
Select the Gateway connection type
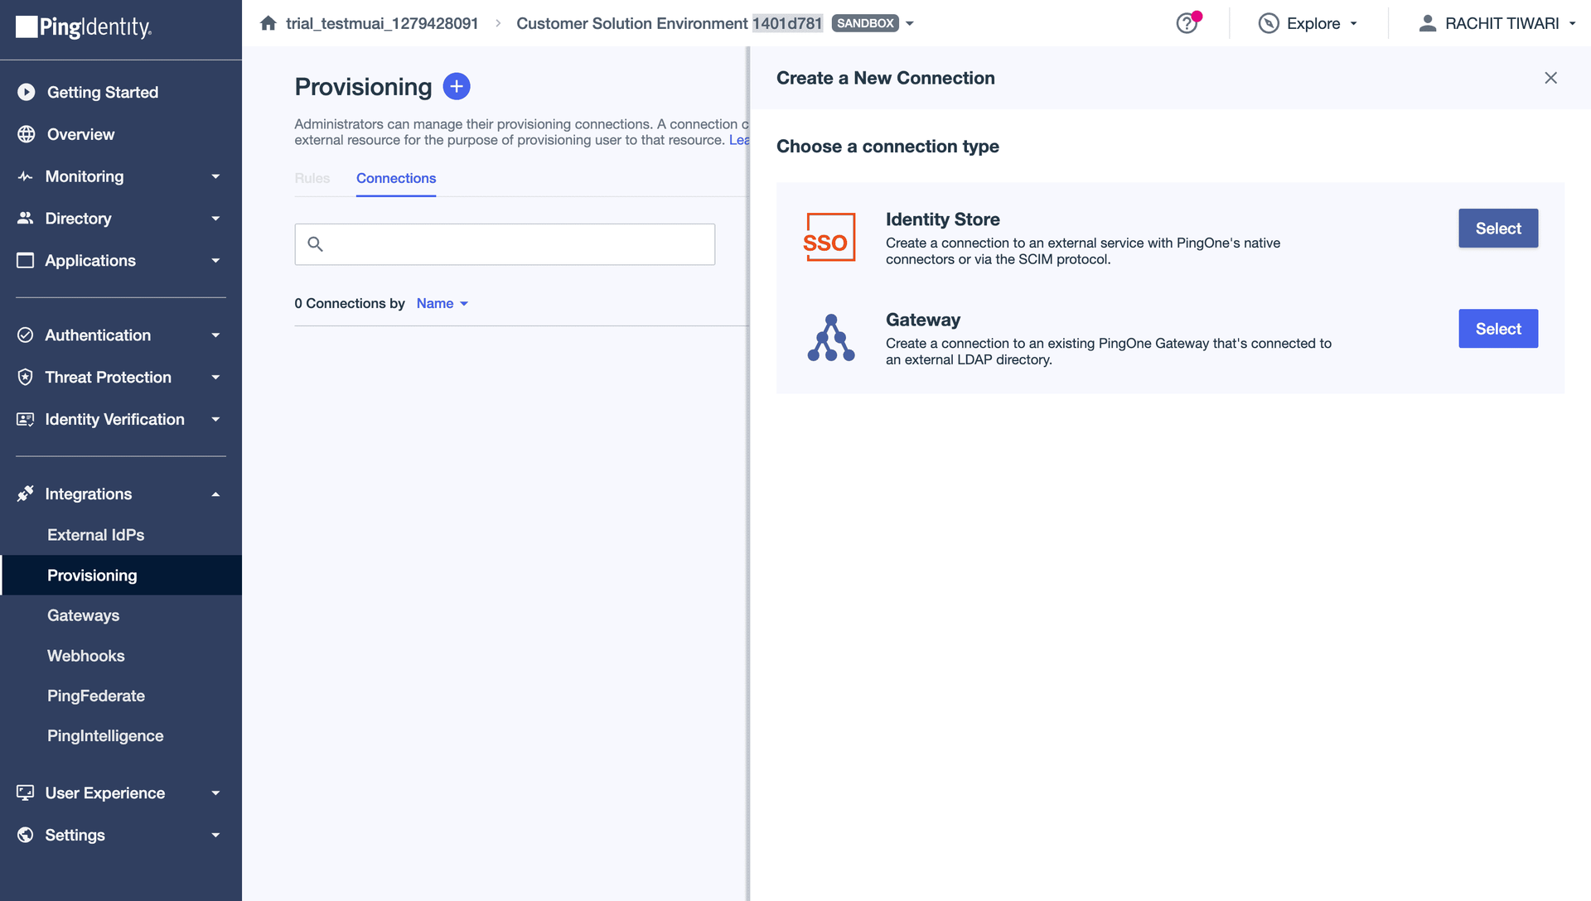pyautogui.click(x=1497, y=329)
